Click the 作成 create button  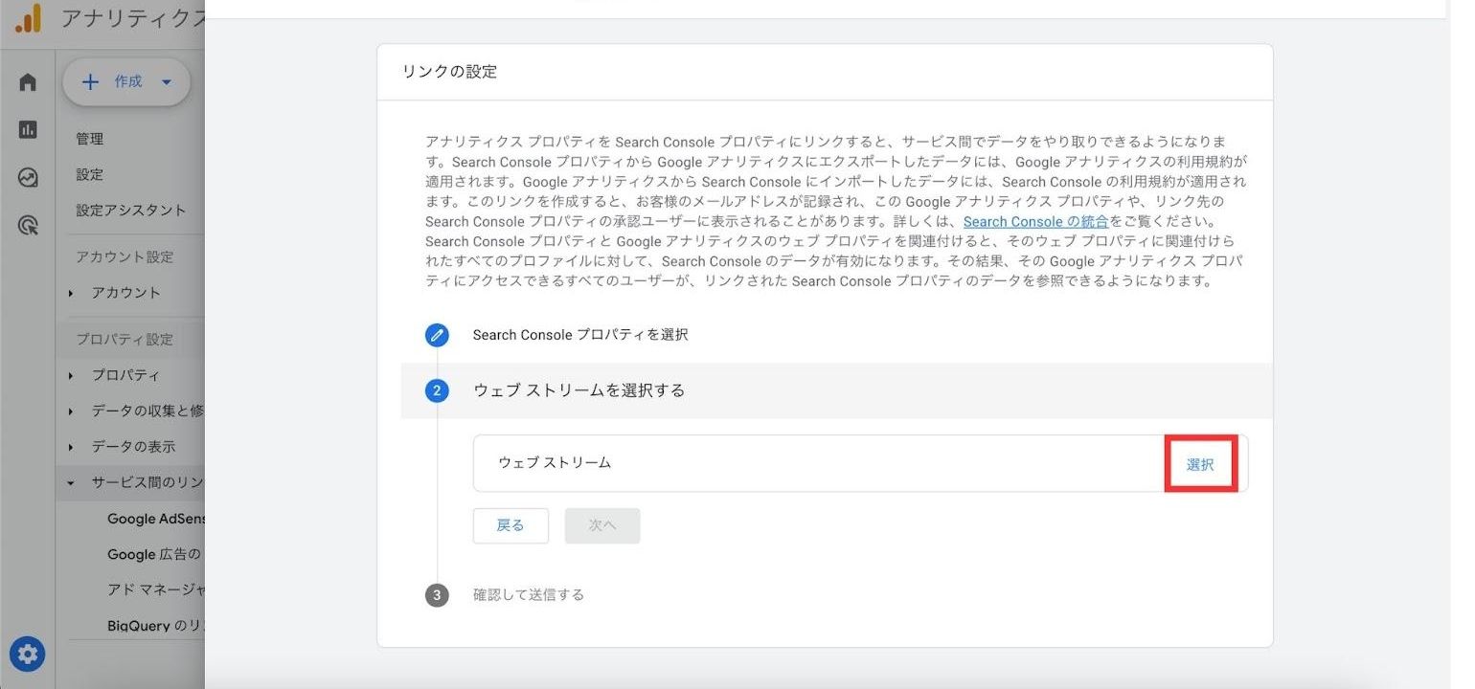pyautogui.click(x=126, y=82)
